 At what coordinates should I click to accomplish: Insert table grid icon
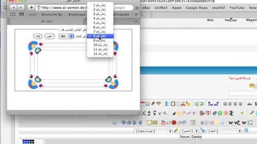click(193, 122)
